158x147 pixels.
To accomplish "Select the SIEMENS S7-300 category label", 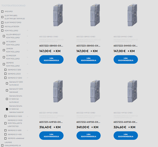I will pos(14,130).
